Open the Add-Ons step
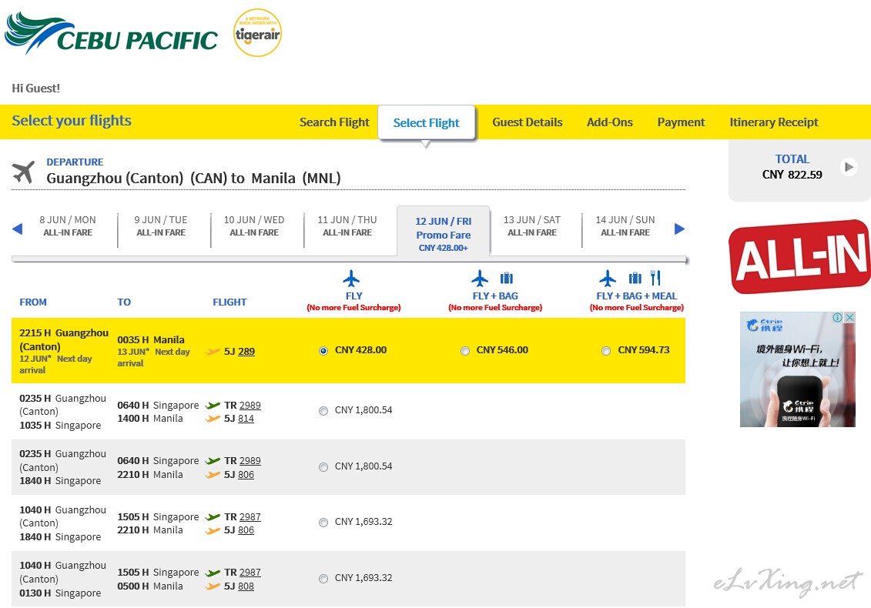Viewport: 871px width, 608px height. click(609, 122)
